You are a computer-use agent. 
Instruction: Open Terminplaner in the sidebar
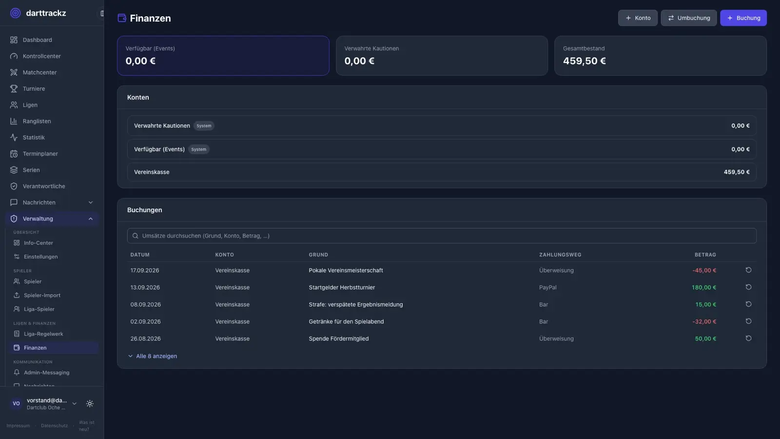coord(52,154)
